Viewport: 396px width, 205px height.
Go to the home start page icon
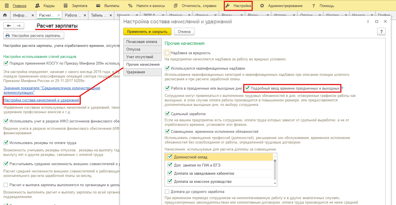tap(5, 15)
